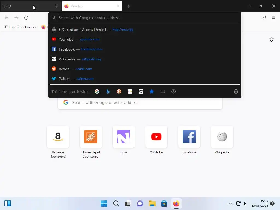Open Save to Pocket icon
This screenshot has width=280, height=210.
264,17
